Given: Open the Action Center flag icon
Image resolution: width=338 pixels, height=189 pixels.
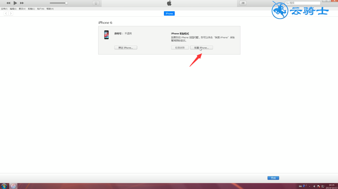Looking at the screenshot, I should pos(318,186).
